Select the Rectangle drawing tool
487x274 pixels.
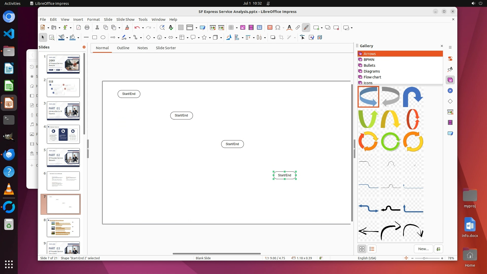[x=95, y=38]
